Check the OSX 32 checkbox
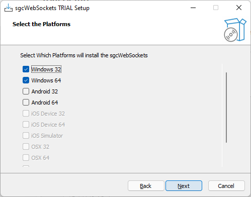The image size is (251, 197). tap(26, 147)
